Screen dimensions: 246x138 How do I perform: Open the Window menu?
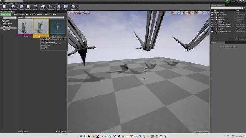click(11, 3)
